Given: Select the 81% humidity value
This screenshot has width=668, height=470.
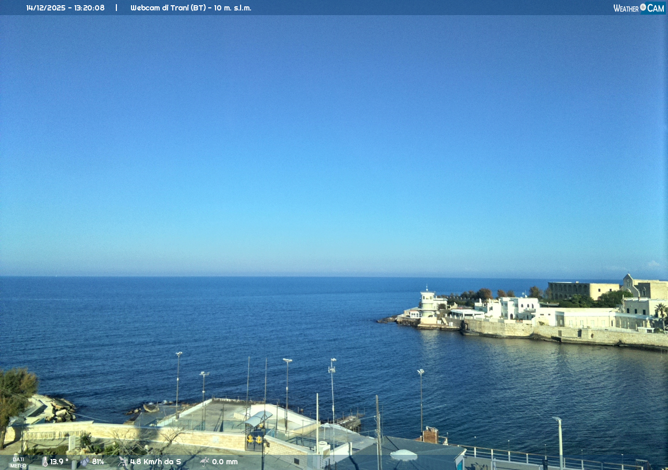Looking at the screenshot, I should [x=98, y=462].
